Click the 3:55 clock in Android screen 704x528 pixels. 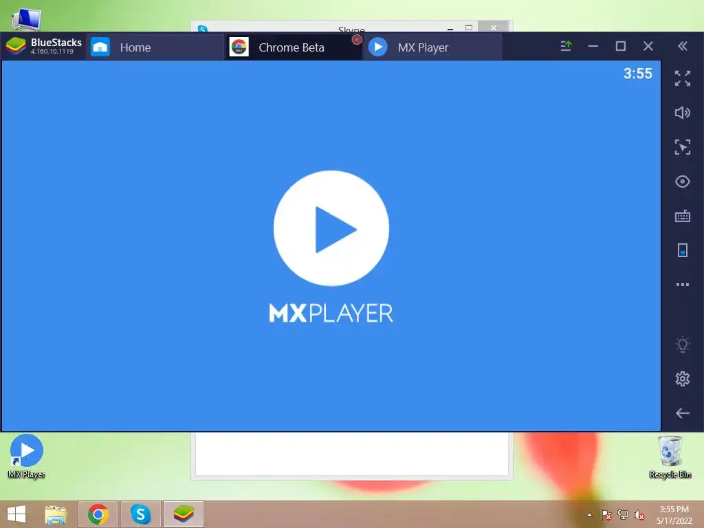click(637, 74)
